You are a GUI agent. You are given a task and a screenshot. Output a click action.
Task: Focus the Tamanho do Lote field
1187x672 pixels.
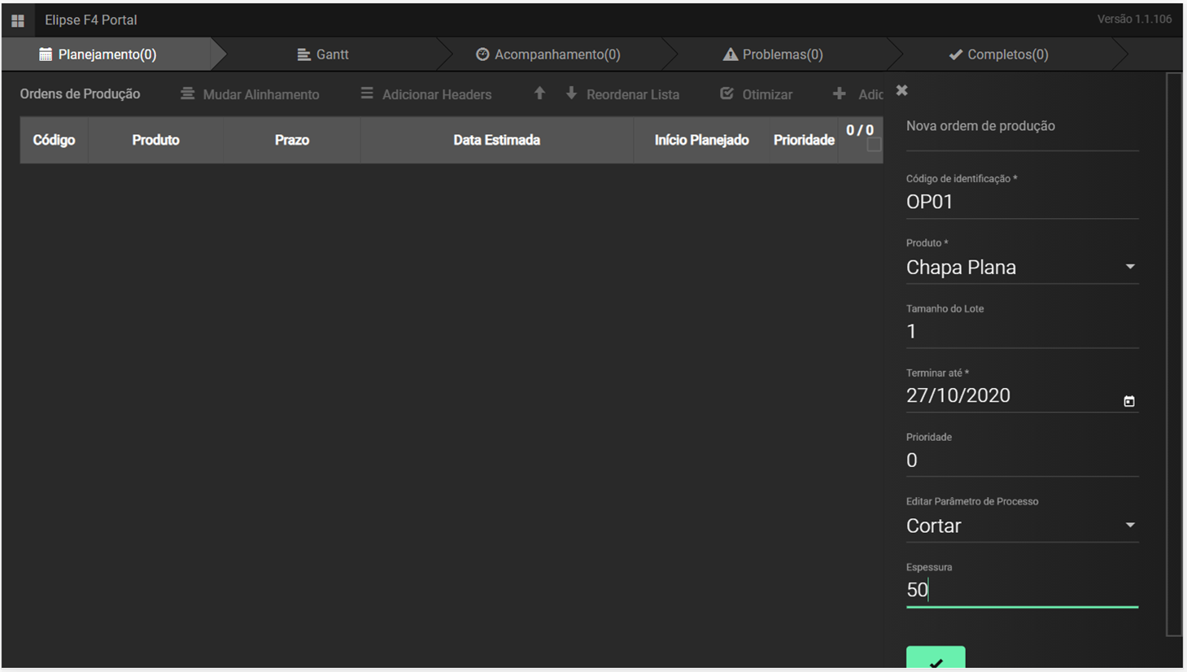1022,331
